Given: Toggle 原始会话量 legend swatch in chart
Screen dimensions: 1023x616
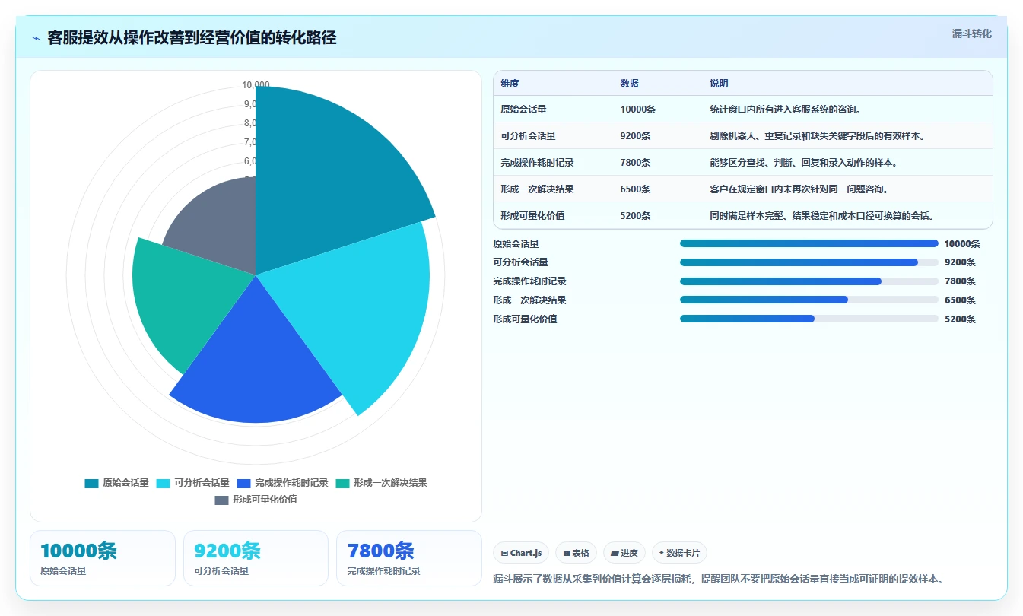Looking at the screenshot, I should tap(92, 483).
